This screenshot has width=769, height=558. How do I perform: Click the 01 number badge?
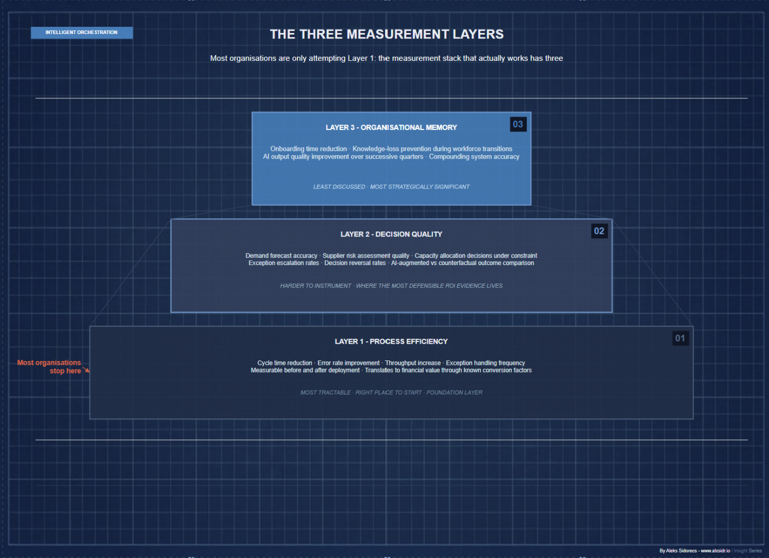(x=680, y=338)
